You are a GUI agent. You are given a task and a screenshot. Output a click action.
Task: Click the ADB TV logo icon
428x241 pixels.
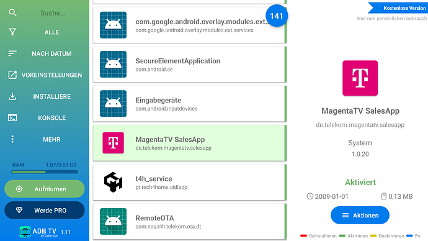tap(25, 232)
